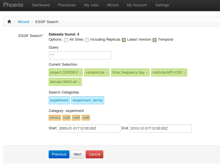Choose the rcp45 experiment tag

pos(76,118)
